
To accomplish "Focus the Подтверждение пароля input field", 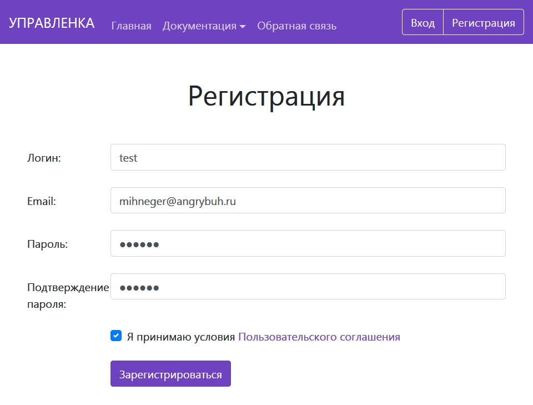I will click(x=308, y=287).
